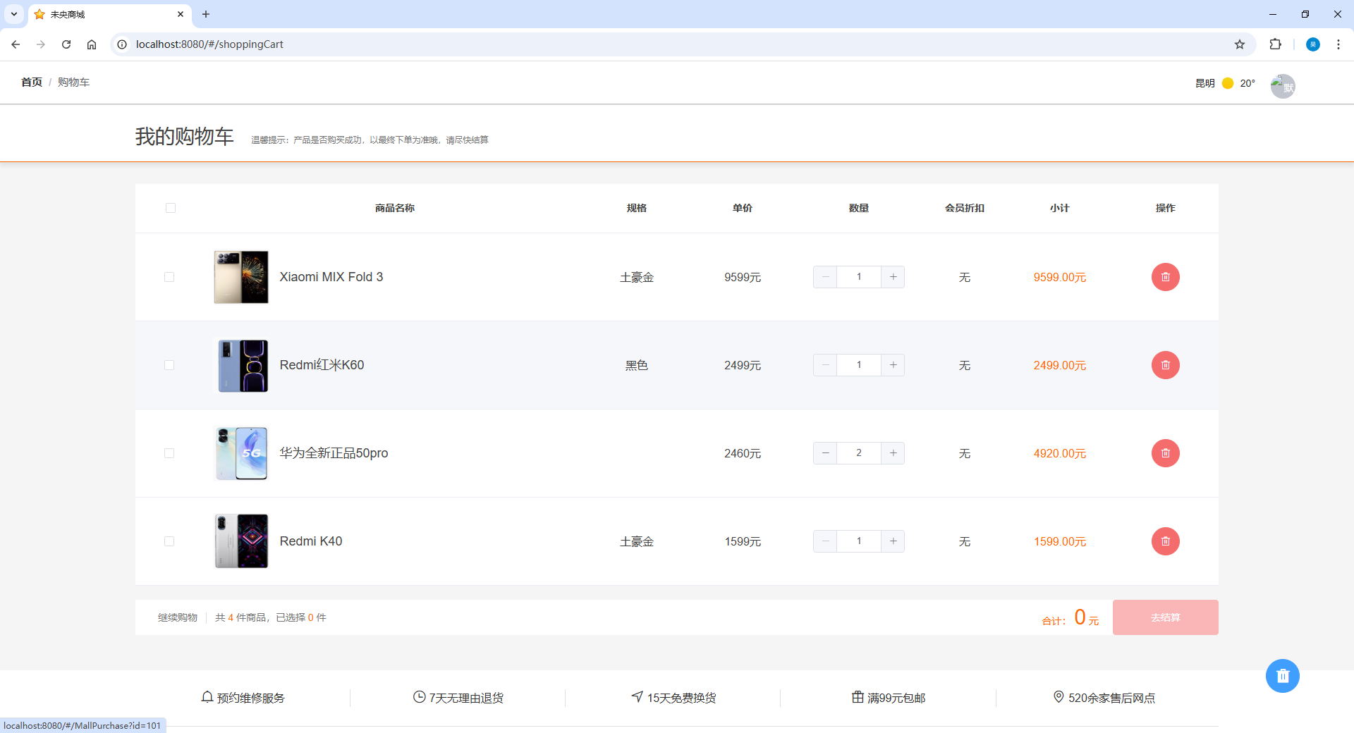Click the 昆明 city label
Screen dimensions: 1354x733
tap(1204, 83)
